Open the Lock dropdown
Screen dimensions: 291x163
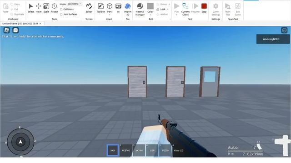tap(163, 9)
